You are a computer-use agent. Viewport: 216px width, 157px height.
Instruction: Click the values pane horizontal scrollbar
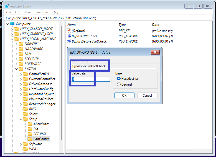131,151
